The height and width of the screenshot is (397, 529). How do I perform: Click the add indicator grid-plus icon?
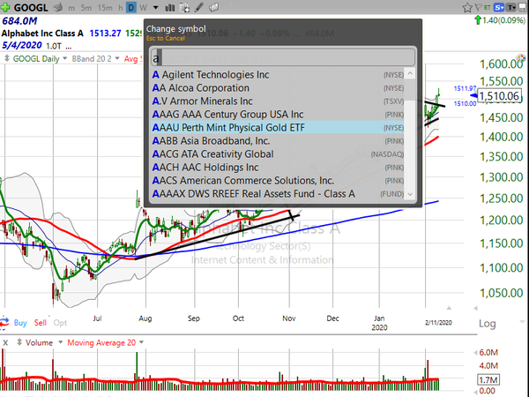click(x=184, y=7)
